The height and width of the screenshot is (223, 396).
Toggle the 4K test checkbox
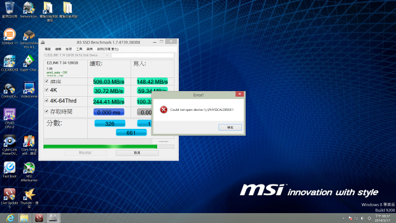(46, 90)
